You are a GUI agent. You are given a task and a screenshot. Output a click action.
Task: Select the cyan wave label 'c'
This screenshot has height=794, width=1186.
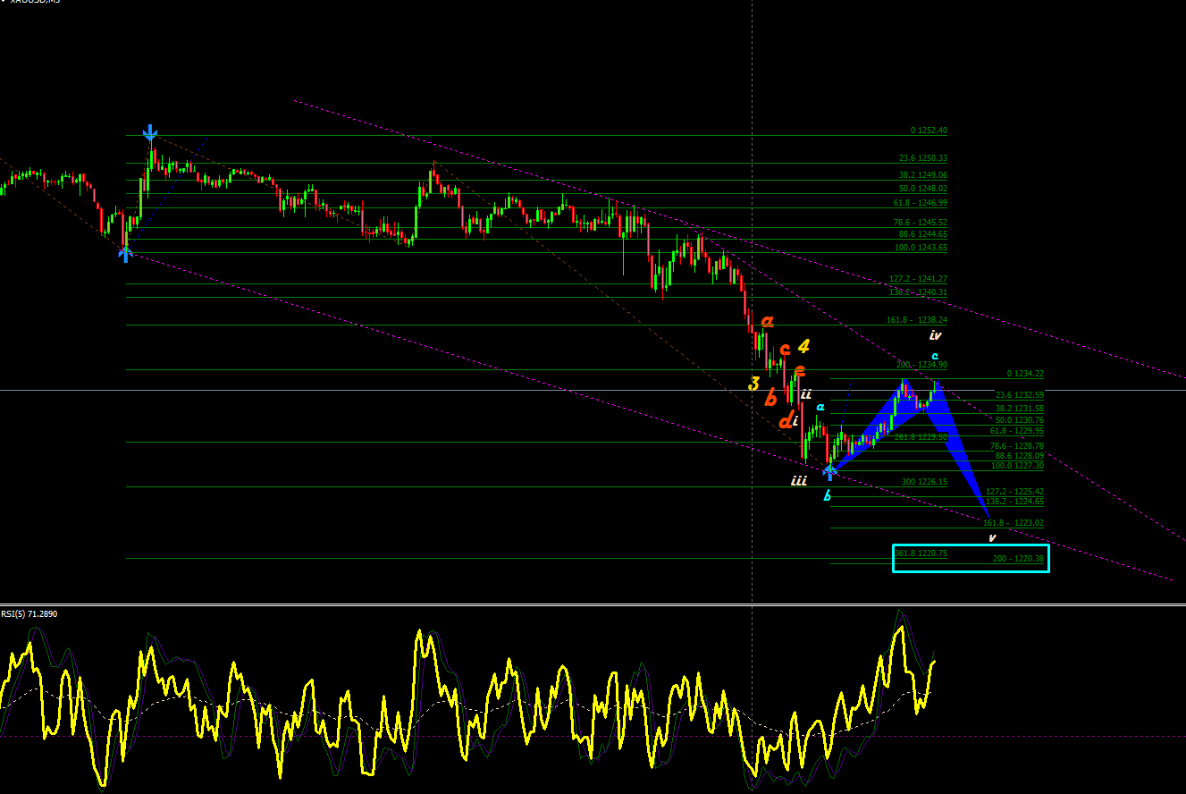click(935, 357)
